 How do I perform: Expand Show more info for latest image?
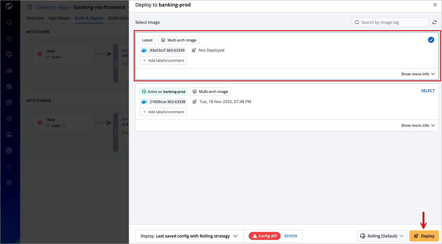coord(418,74)
